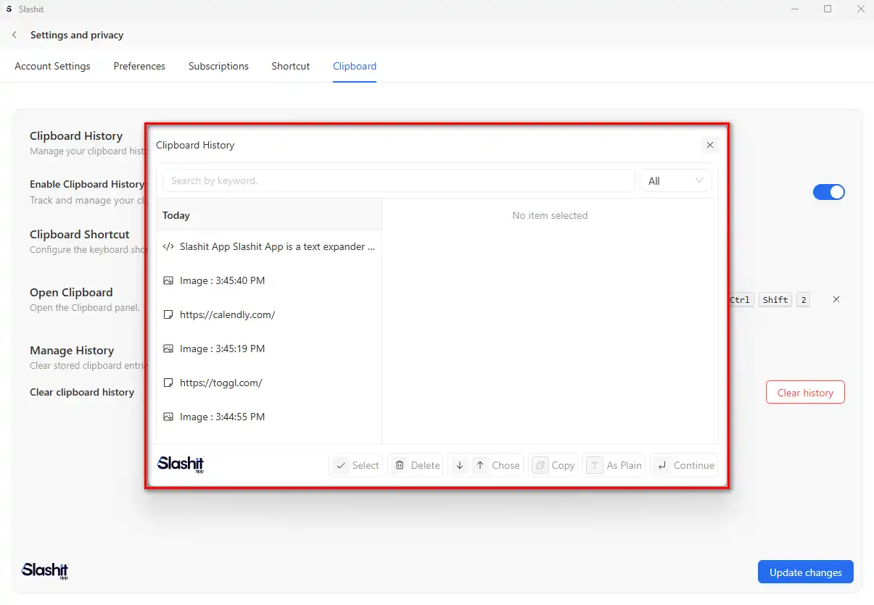Open the Subscriptions tab

[x=218, y=66]
